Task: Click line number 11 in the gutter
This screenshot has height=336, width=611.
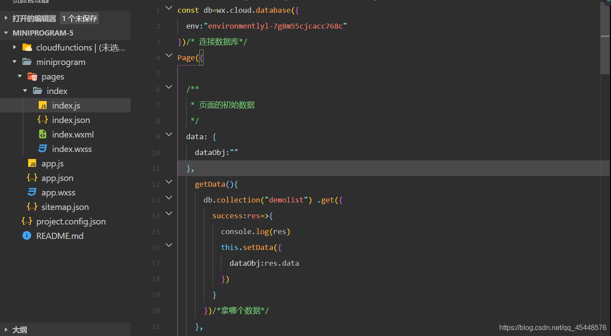Action: 156,168
